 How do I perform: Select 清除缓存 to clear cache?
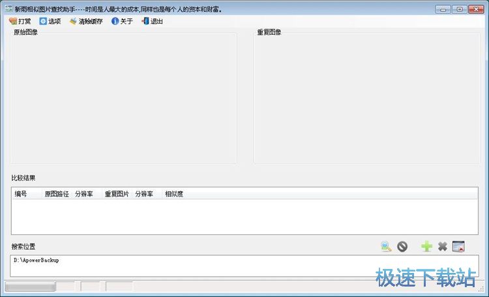click(86, 22)
